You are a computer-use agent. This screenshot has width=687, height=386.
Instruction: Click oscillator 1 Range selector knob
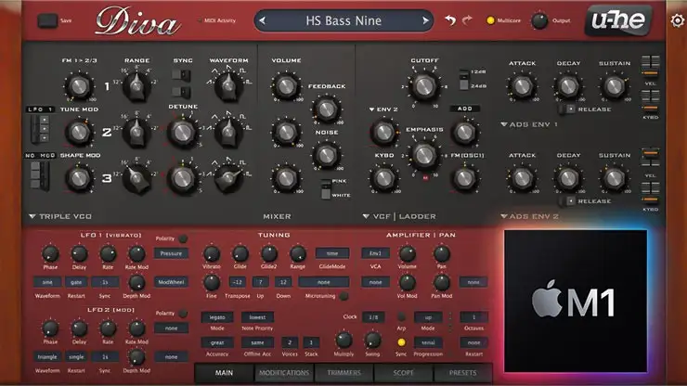pos(136,85)
